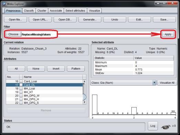Click the Weka bird icon in status bar
The width and height of the screenshot is (180, 135).
tap(166, 127)
